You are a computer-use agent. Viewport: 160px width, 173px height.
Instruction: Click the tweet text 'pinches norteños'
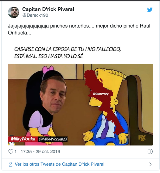[x=69, y=26]
